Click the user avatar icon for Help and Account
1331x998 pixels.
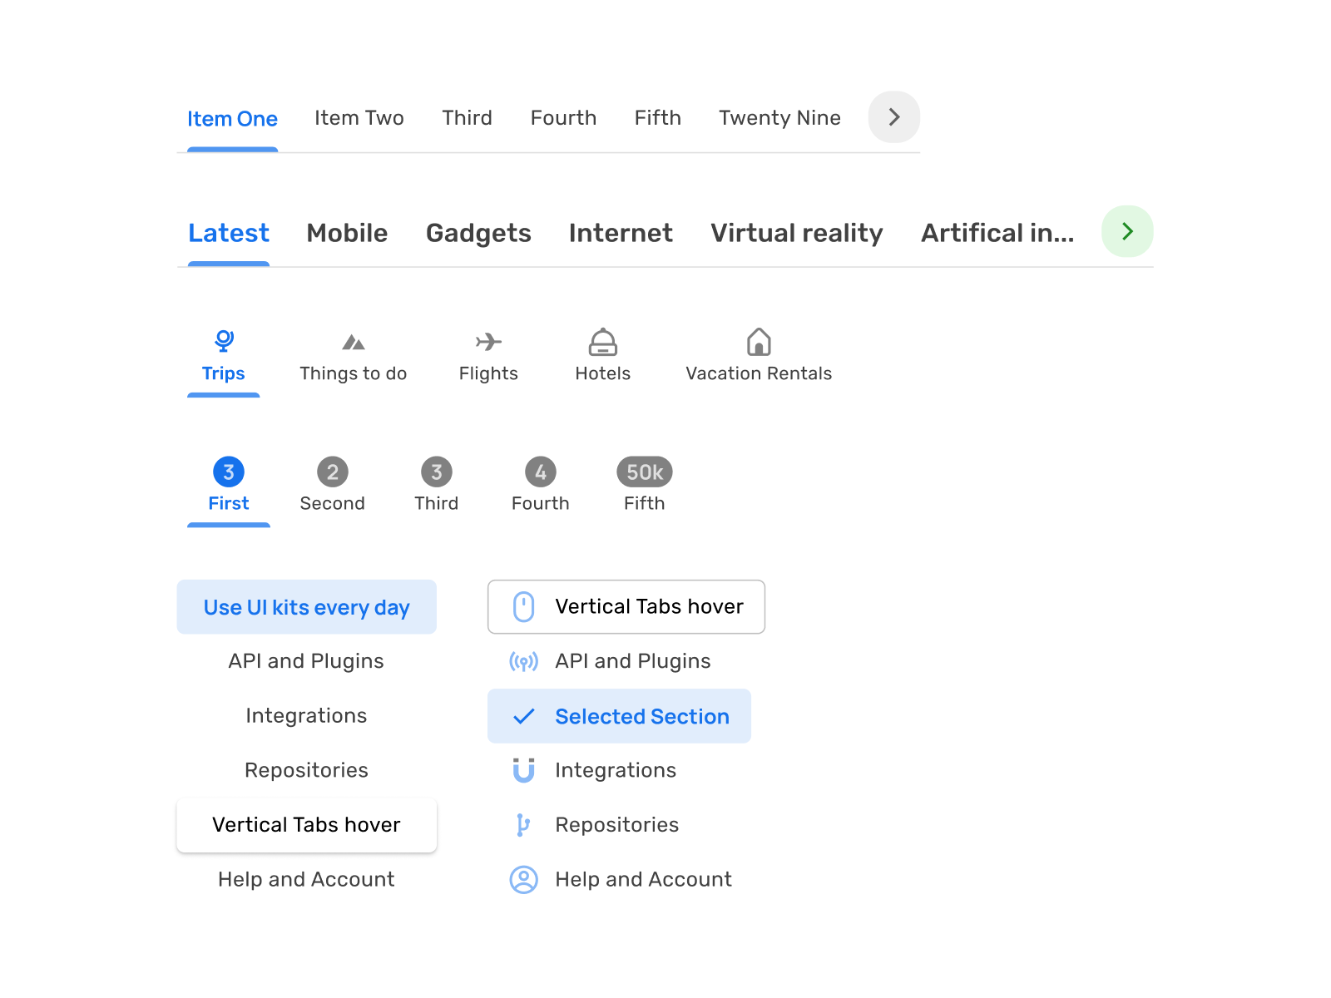point(523,880)
